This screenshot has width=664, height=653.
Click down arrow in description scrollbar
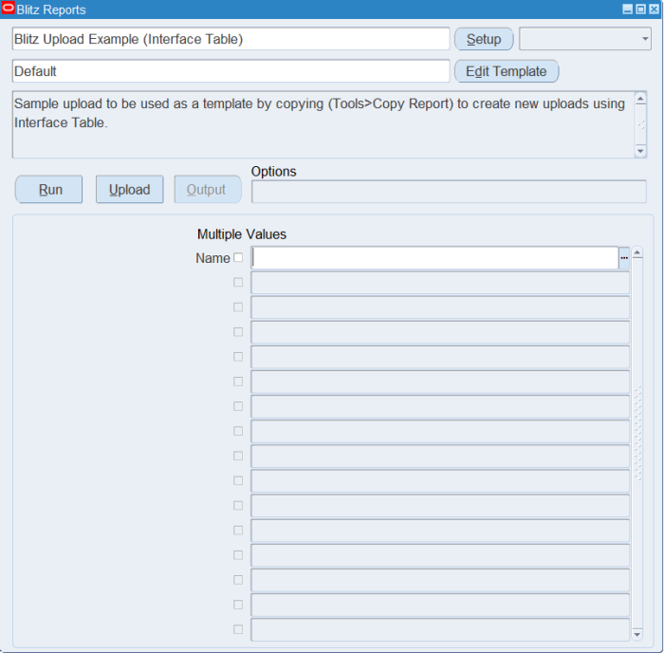[x=640, y=151]
